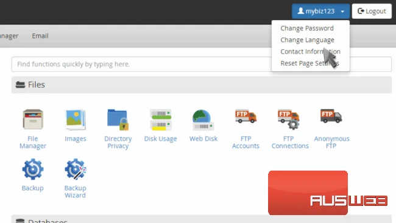Open the Images icon
This screenshot has height=223, width=396.
point(76,119)
